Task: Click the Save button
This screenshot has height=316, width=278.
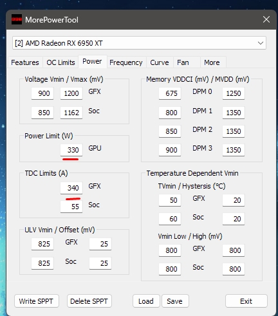Action: (x=175, y=301)
